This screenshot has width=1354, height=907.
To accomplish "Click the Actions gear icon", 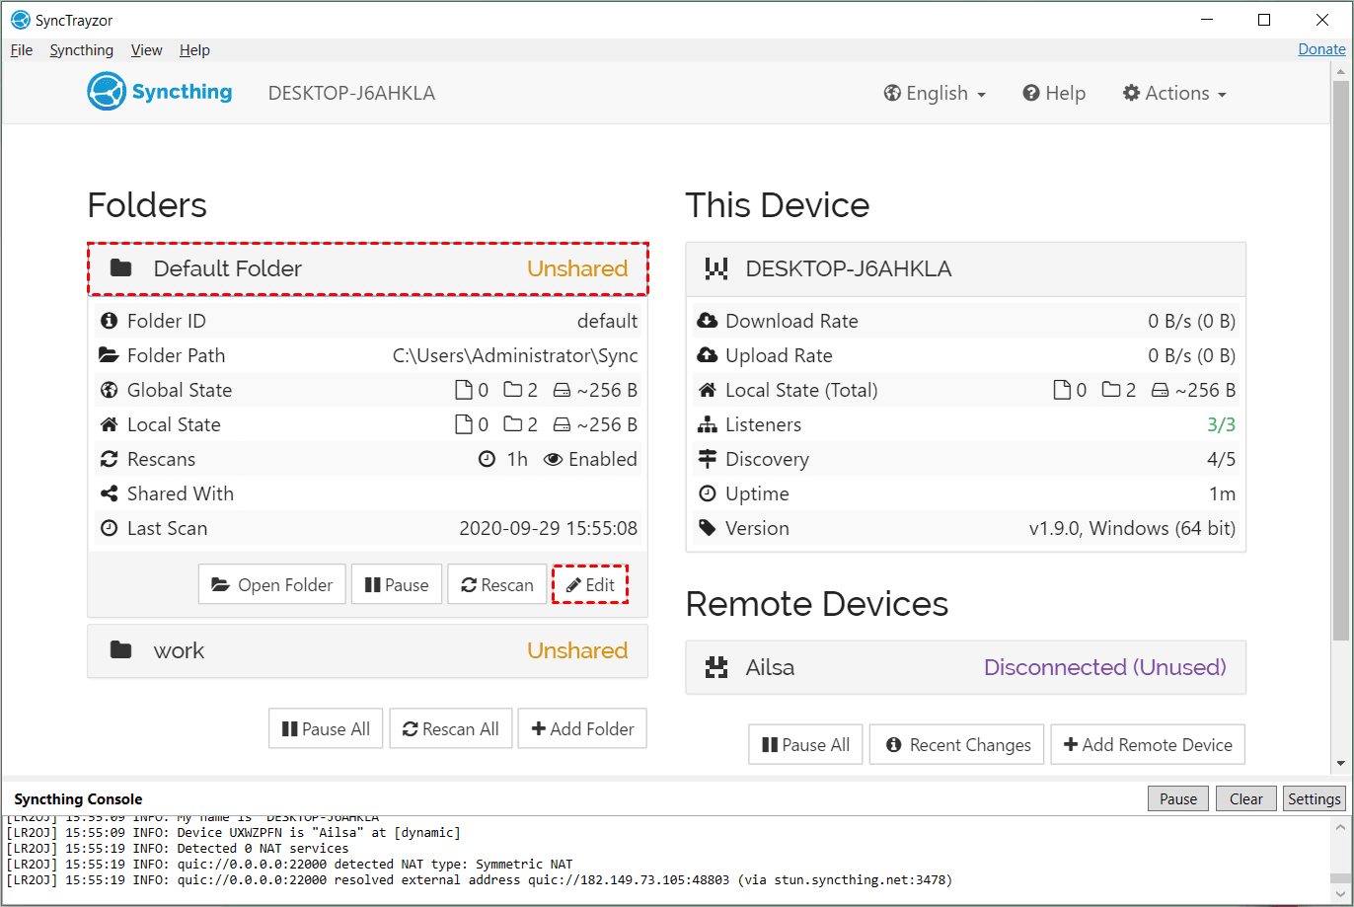I will tap(1131, 93).
